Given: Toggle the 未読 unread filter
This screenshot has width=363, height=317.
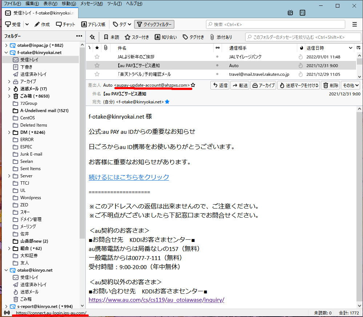Looking at the screenshot, I should (x=111, y=37).
